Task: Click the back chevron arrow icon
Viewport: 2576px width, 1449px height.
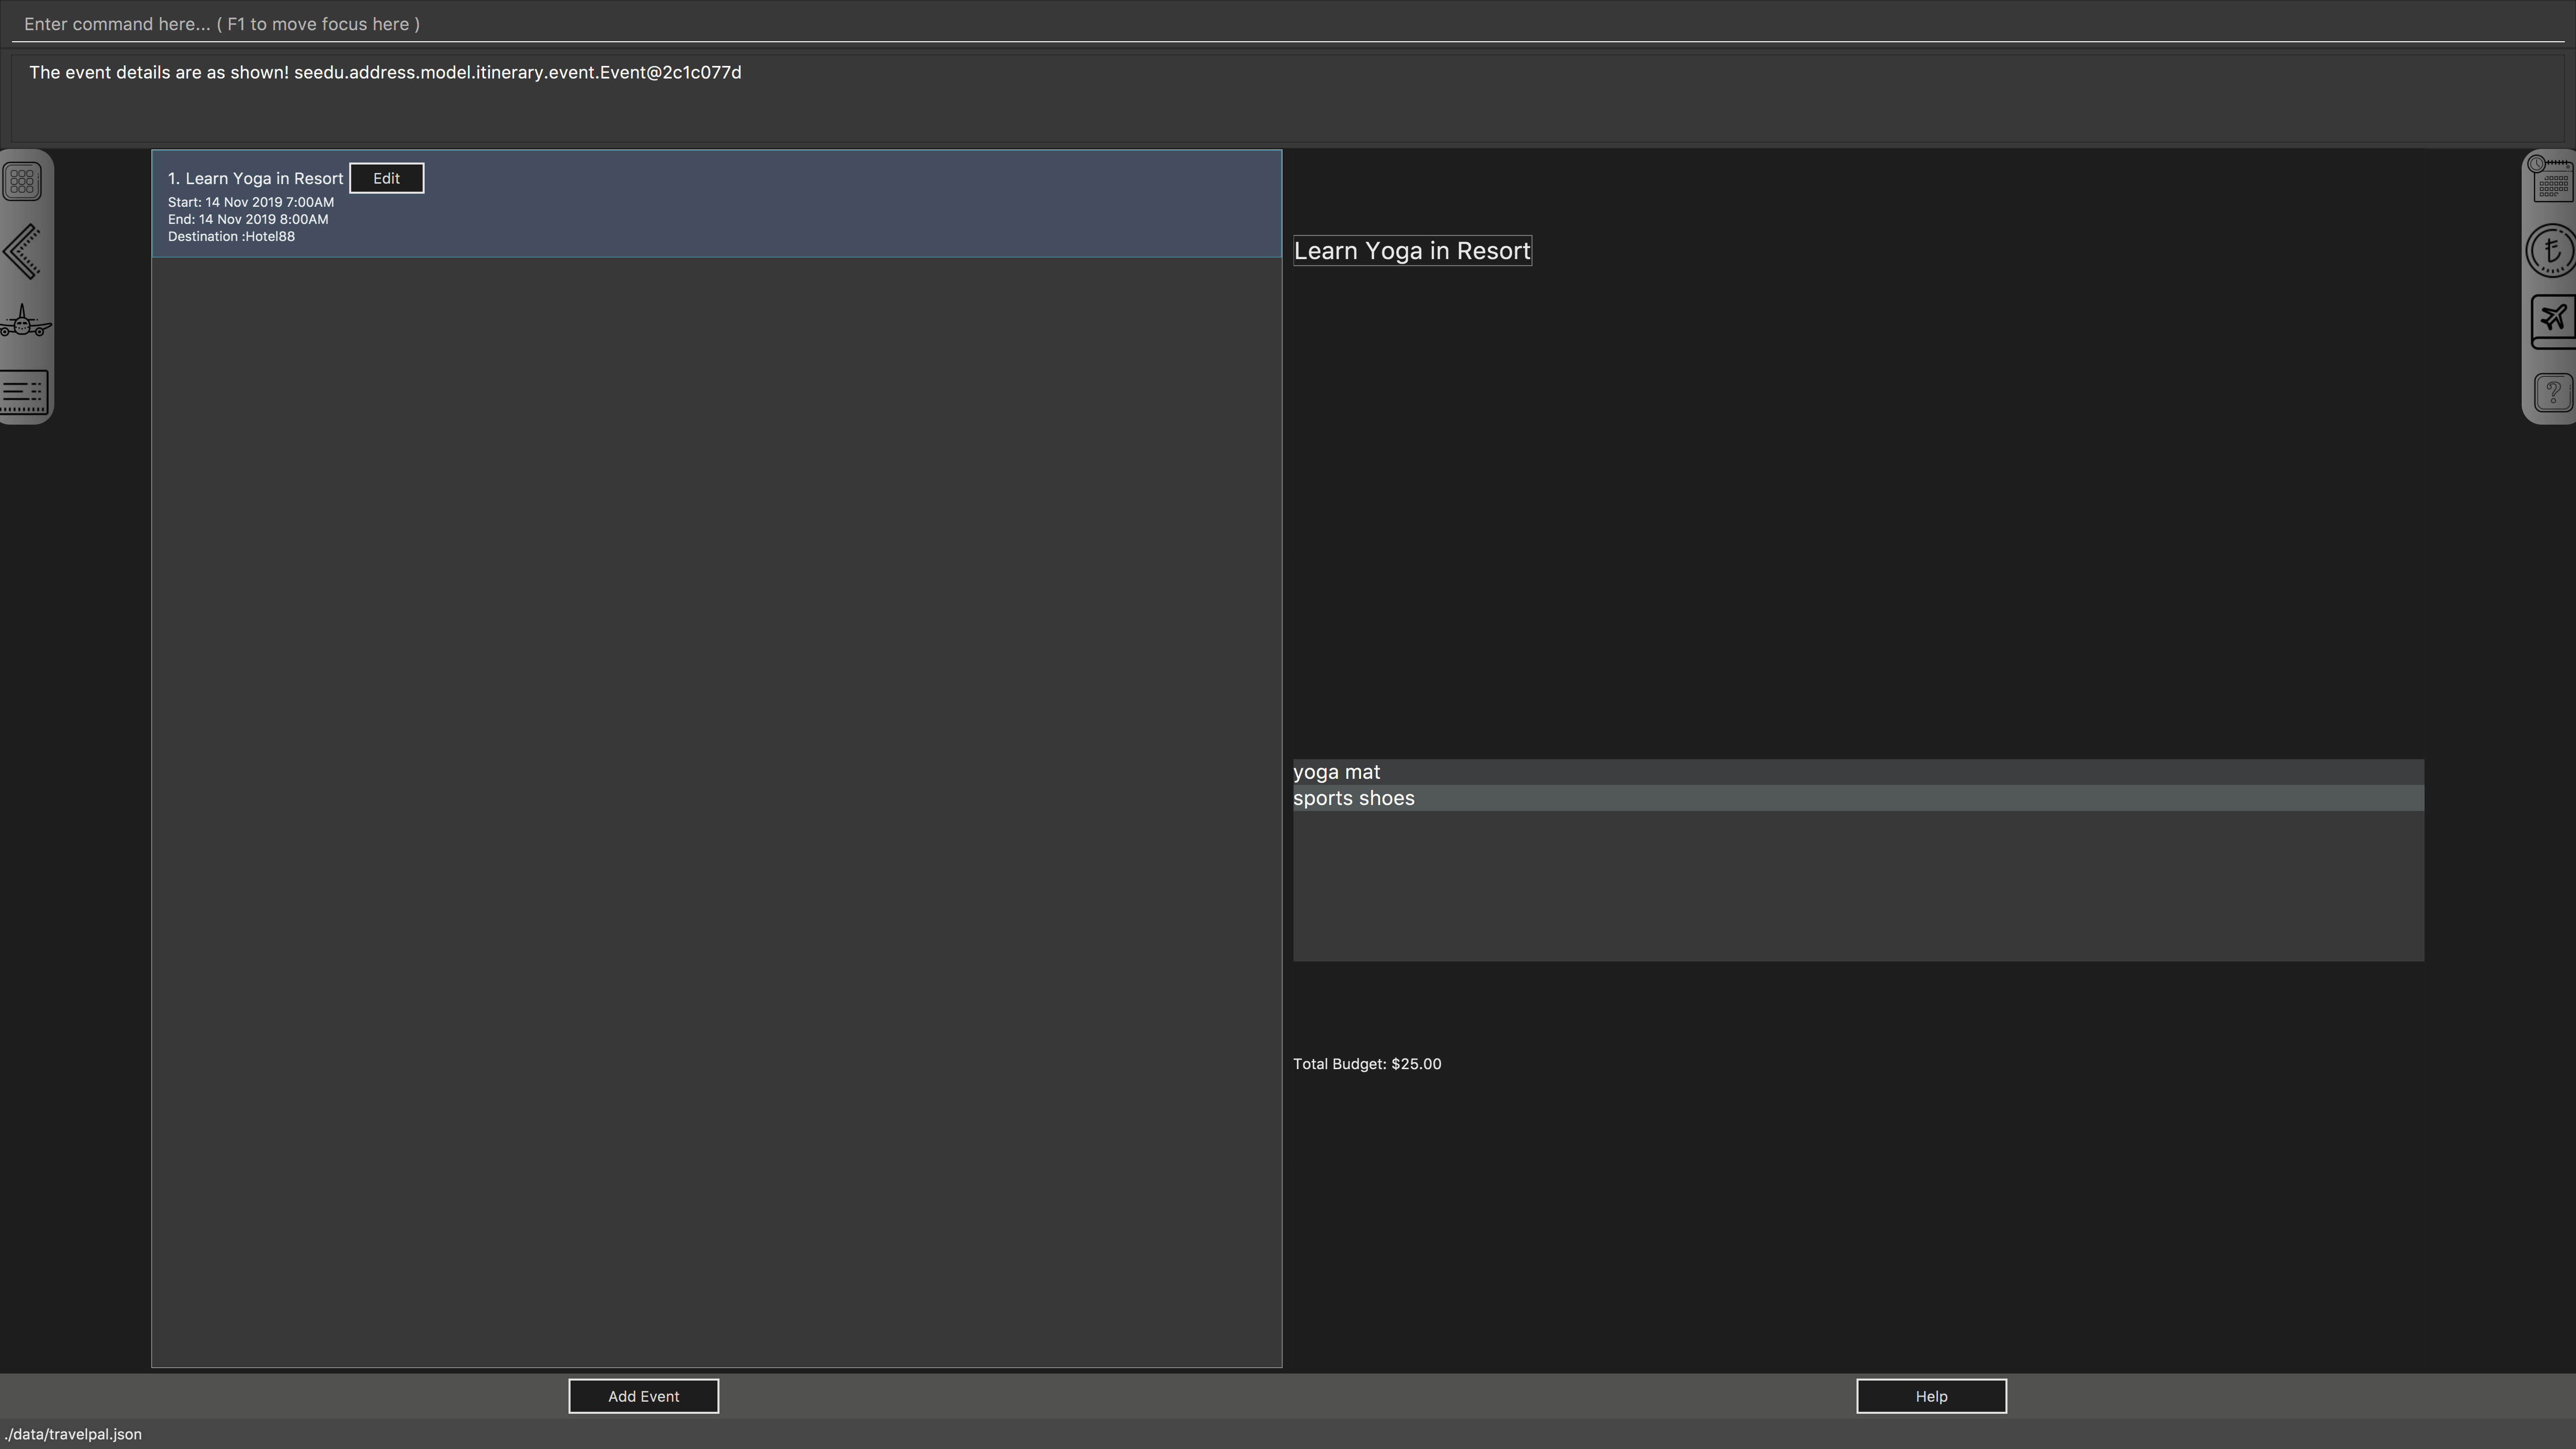Action: tap(22, 251)
